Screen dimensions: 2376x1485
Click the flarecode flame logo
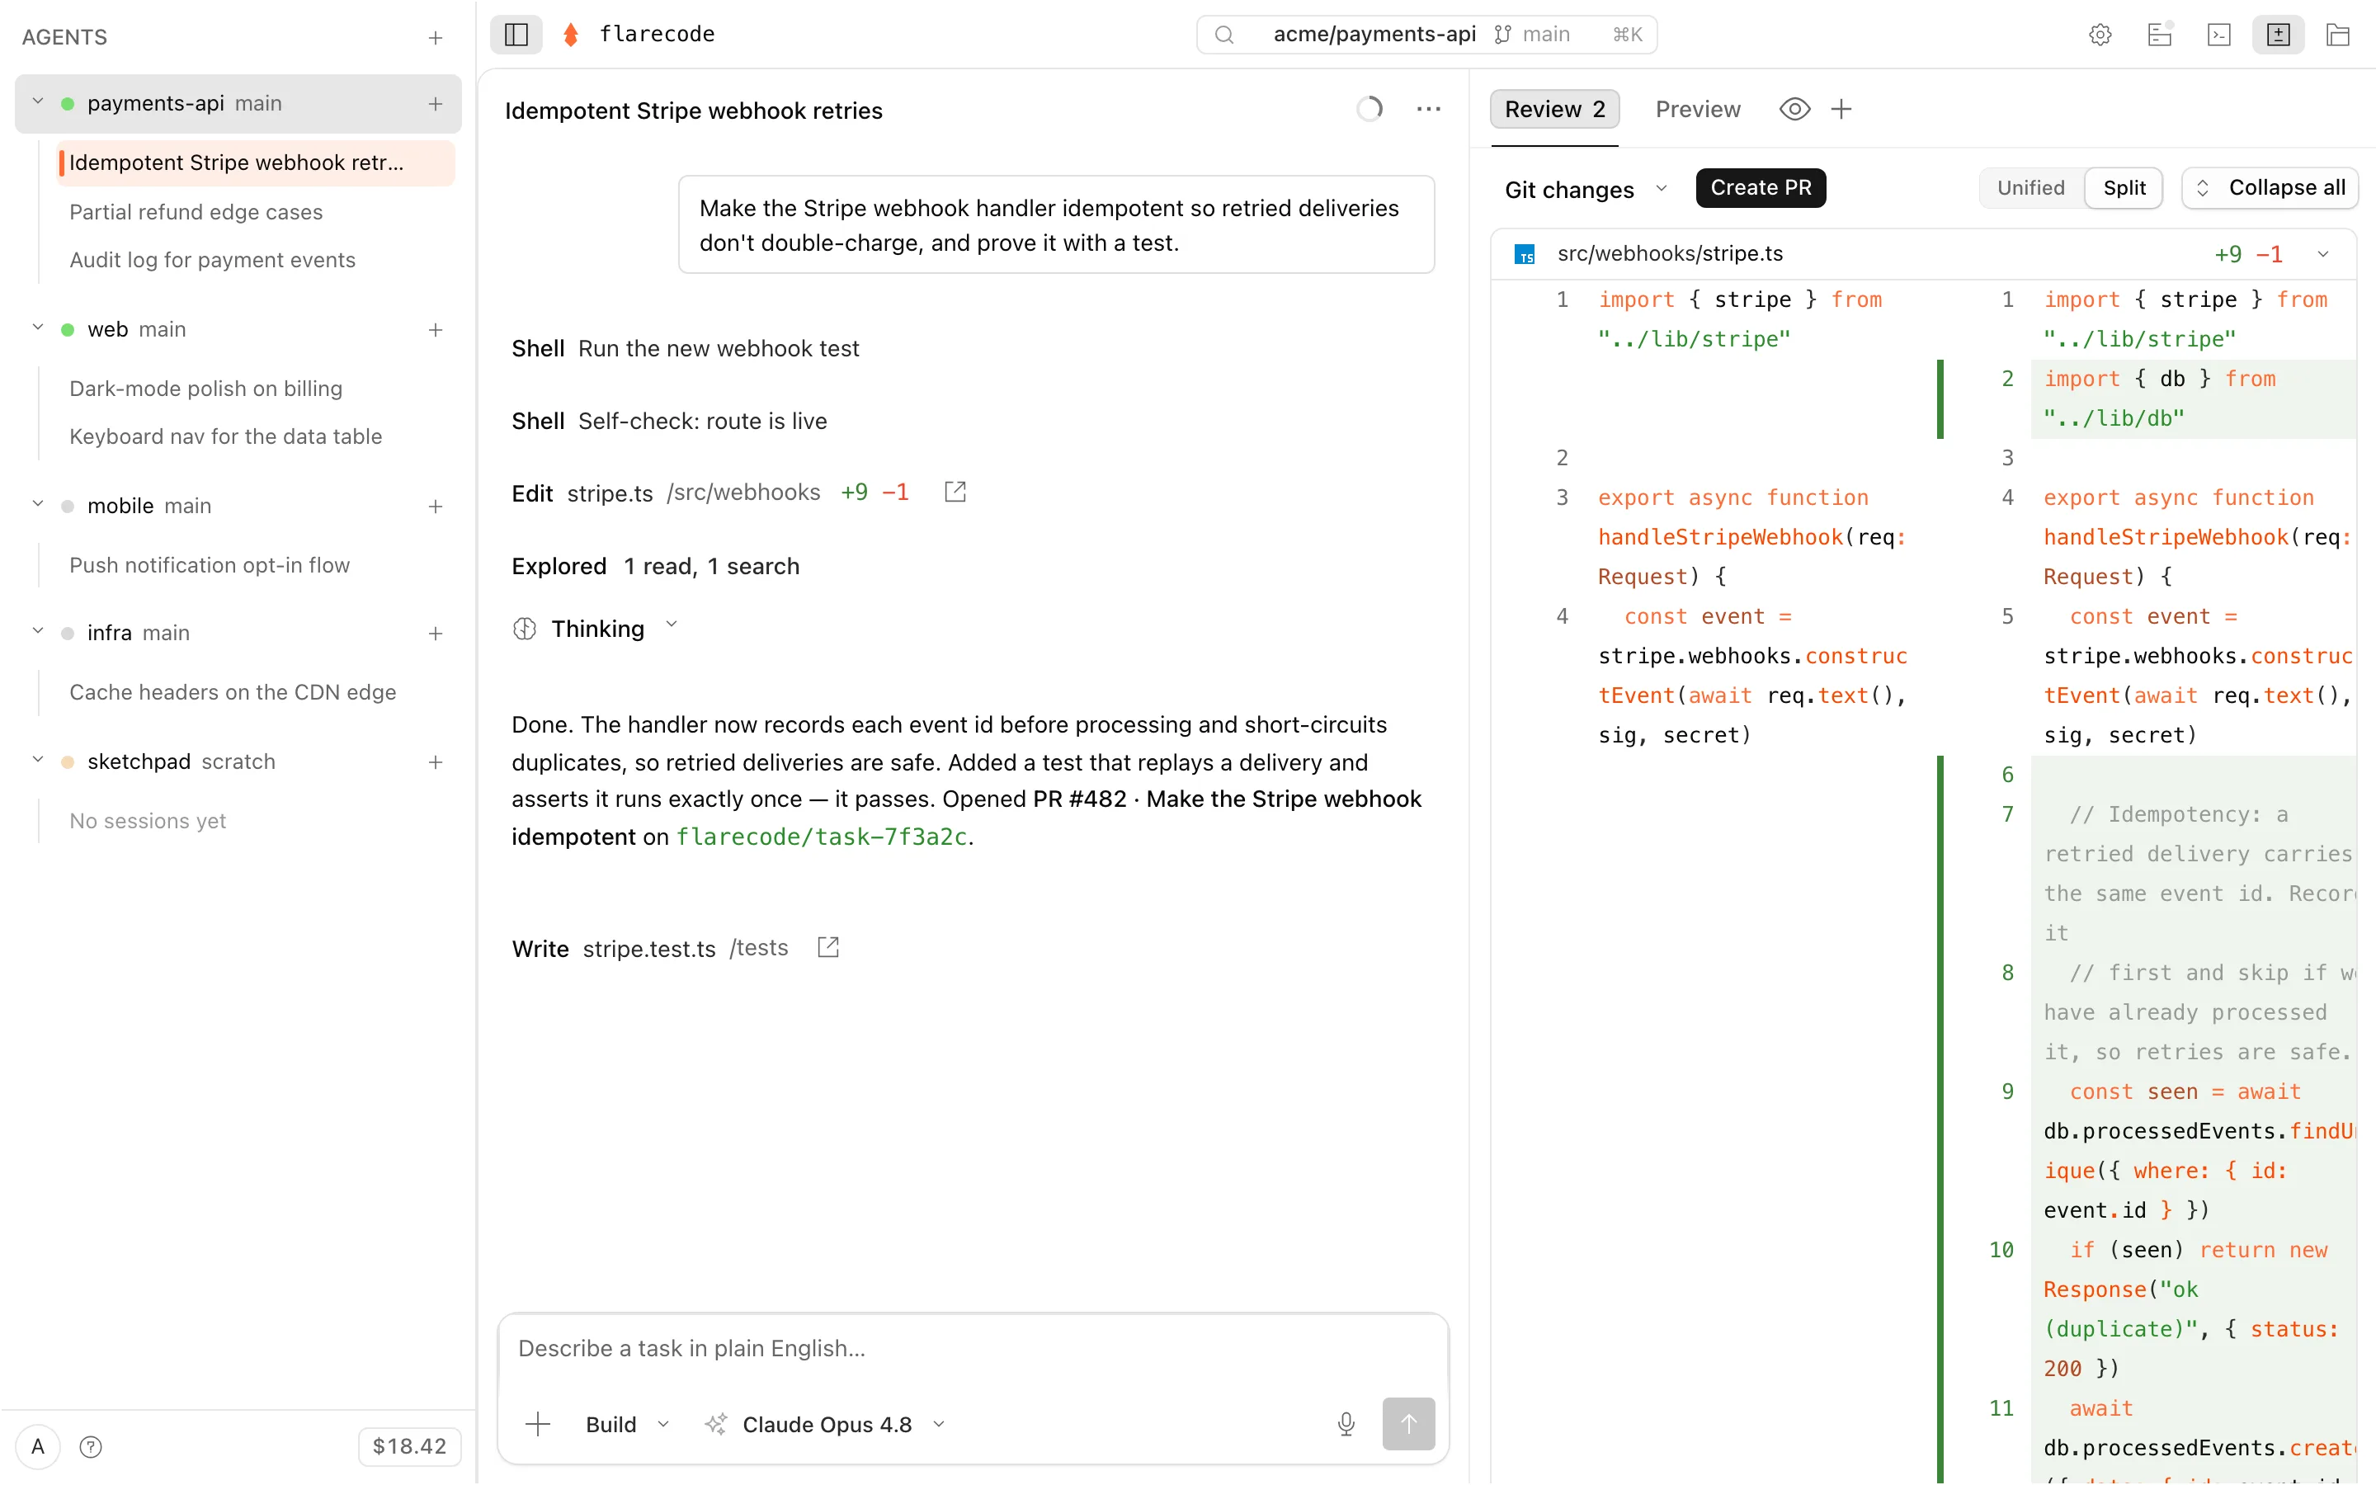point(570,35)
